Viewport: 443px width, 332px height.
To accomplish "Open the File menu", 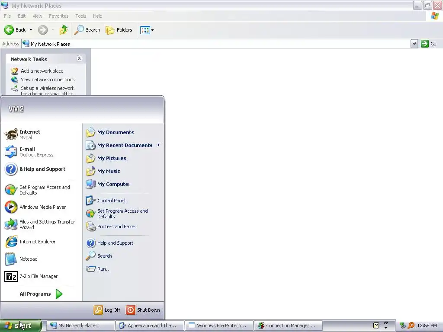I will pos(7,16).
